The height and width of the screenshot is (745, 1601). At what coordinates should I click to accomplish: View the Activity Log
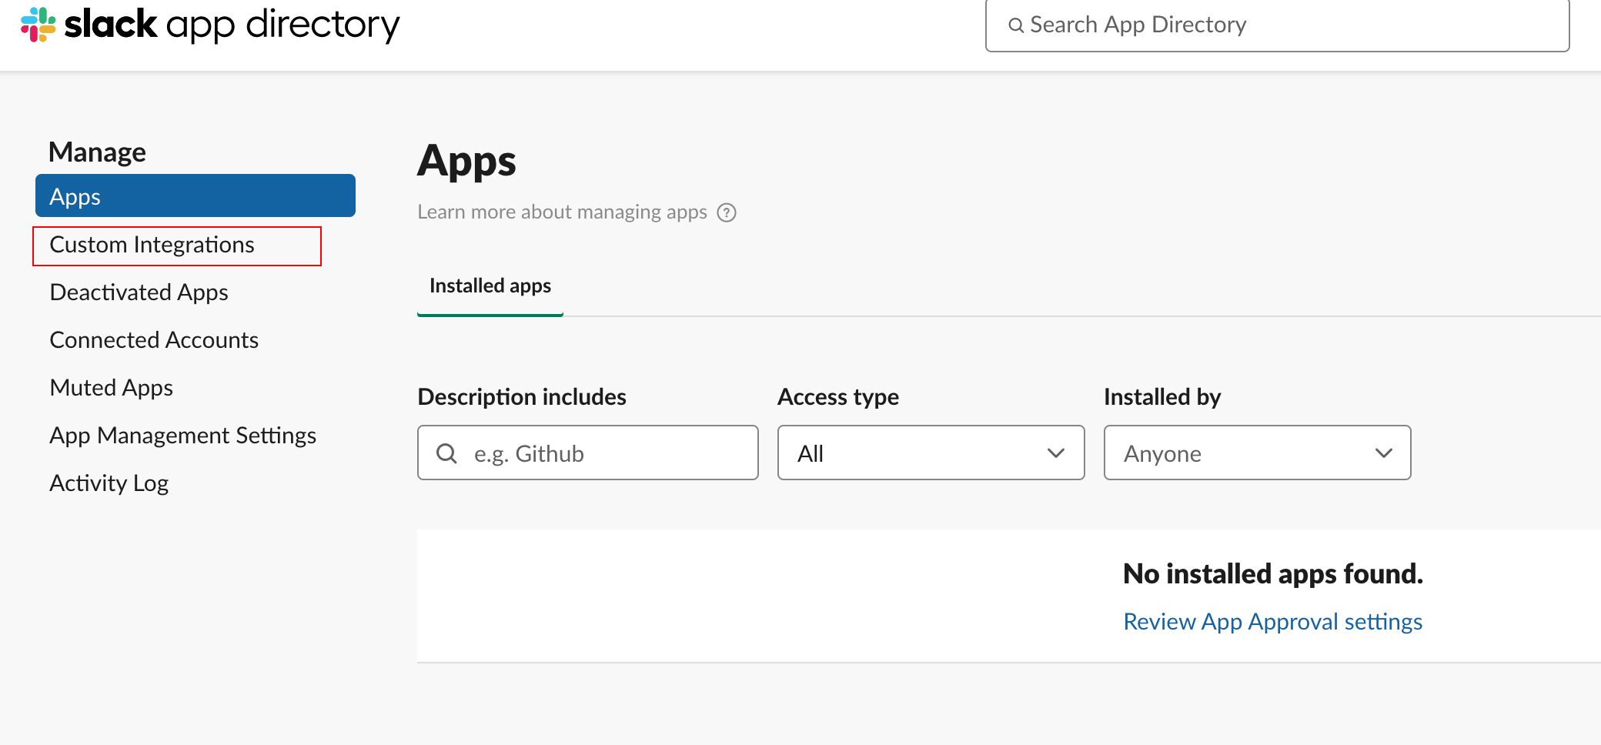click(109, 483)
